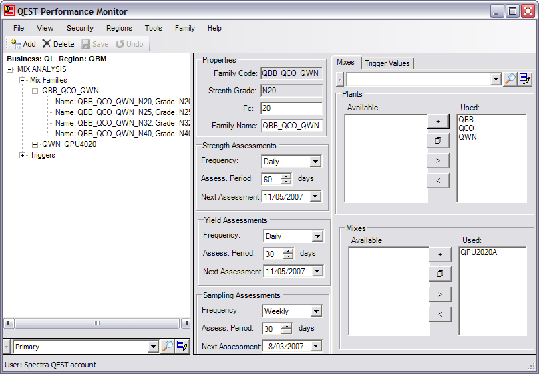Click the copy-all icon button in Mixes group

tap(439, 274)
